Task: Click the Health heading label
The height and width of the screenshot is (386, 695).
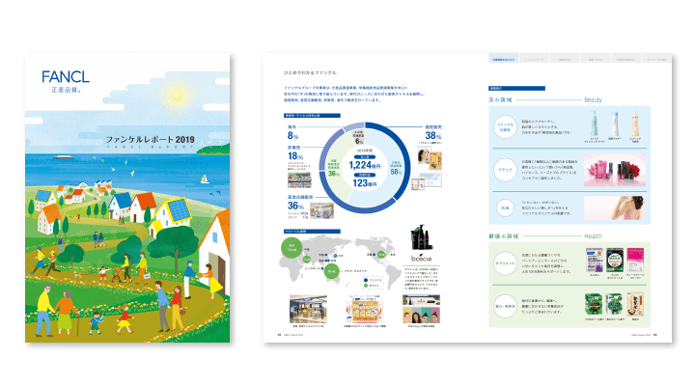Action: tap(593, 236)
